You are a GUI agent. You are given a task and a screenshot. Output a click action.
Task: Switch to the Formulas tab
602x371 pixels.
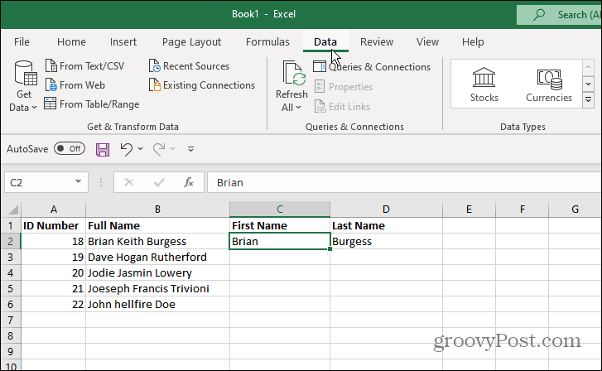(x=267, y=42)
